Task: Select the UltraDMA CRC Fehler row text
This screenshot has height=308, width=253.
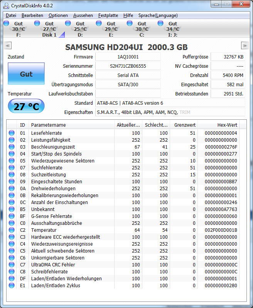Action: tap(53, 264)
